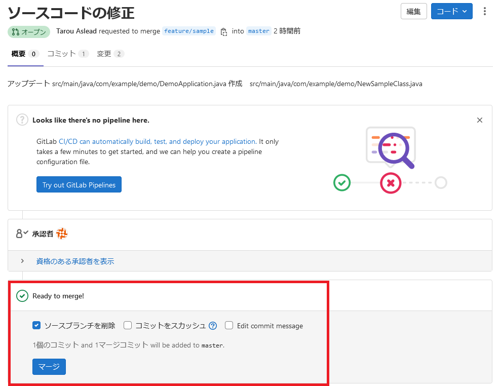Expand the eligible approvers chevron

pos(22,261)
